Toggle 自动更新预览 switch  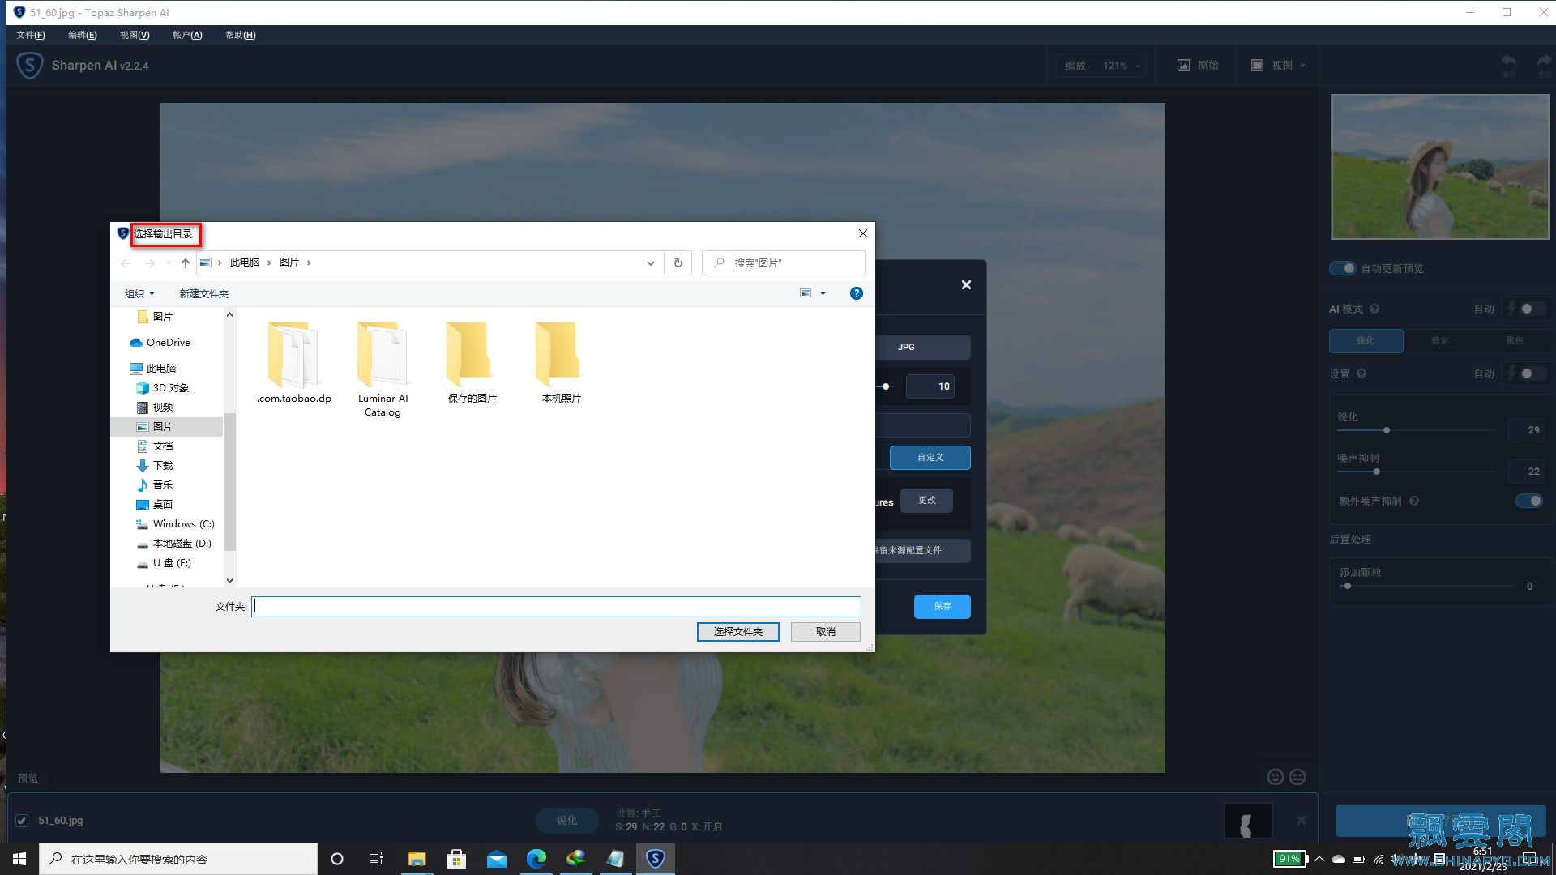1342,268
